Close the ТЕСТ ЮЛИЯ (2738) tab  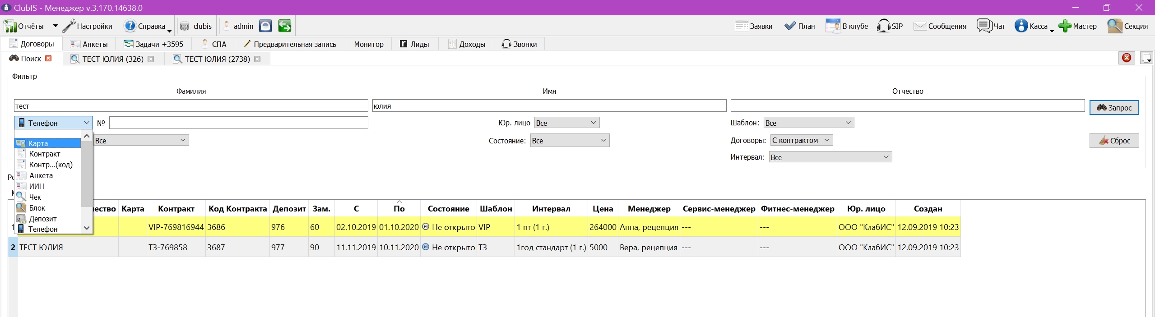(257, 59)
